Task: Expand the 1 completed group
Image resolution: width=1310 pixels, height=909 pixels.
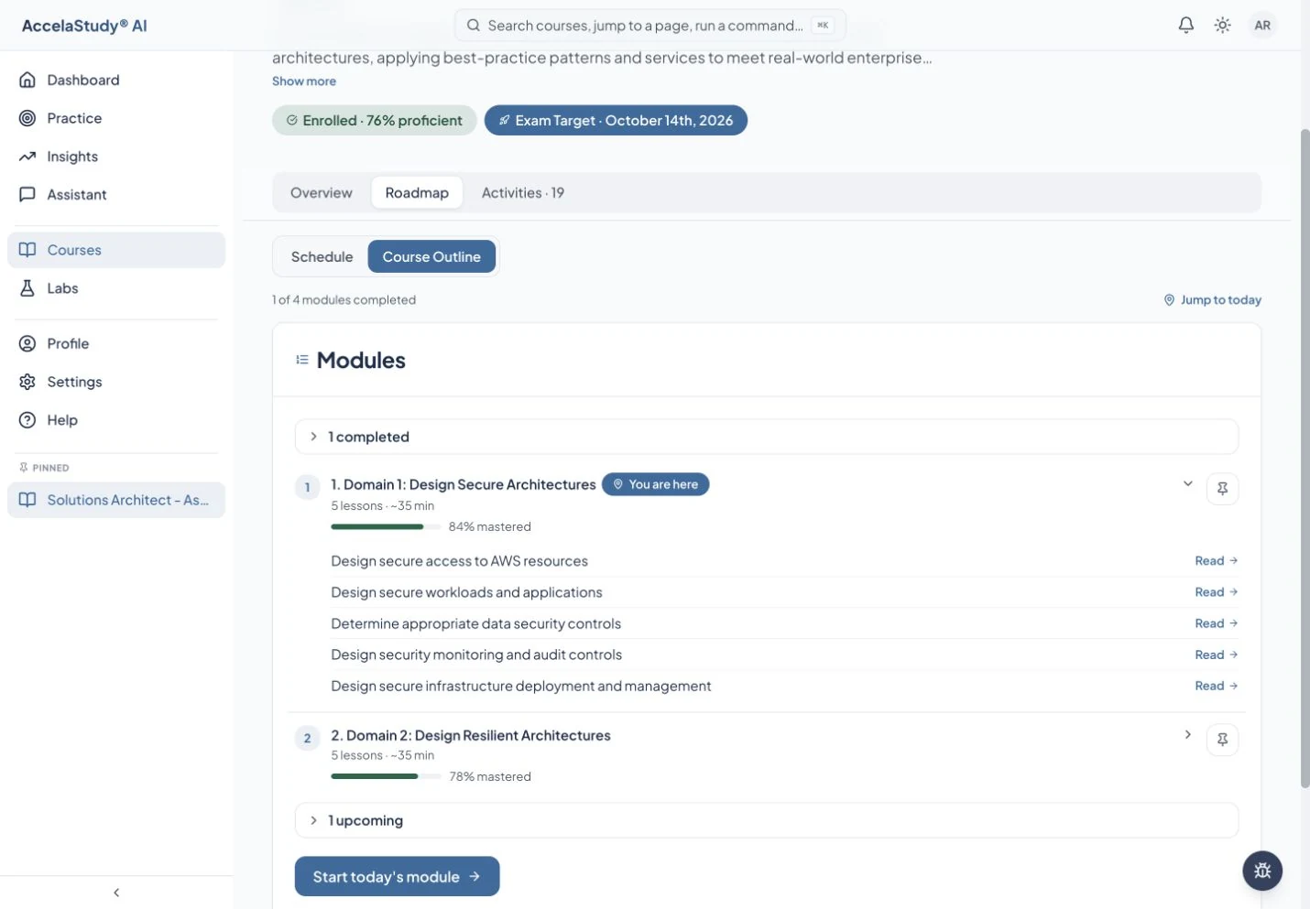Action: pos(767,437)
